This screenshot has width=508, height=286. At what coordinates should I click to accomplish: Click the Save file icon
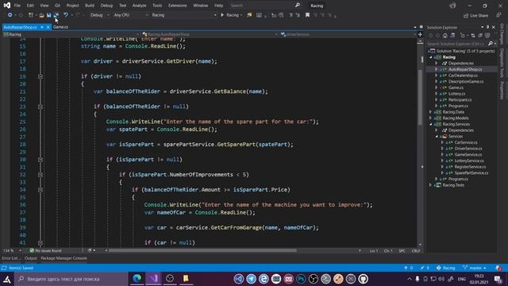pos(49,15)
